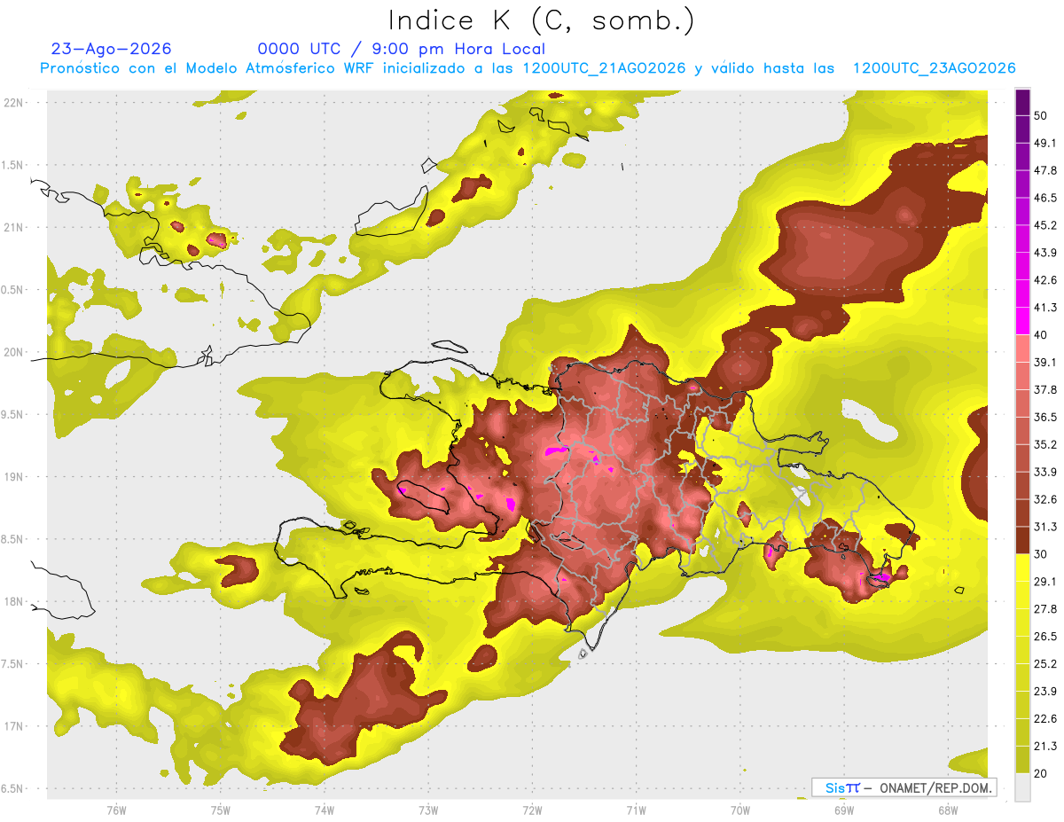Click the light gray swatch below the 20 label
Viewport: 1064px width, 822px height.
(x=1022, y=787)
